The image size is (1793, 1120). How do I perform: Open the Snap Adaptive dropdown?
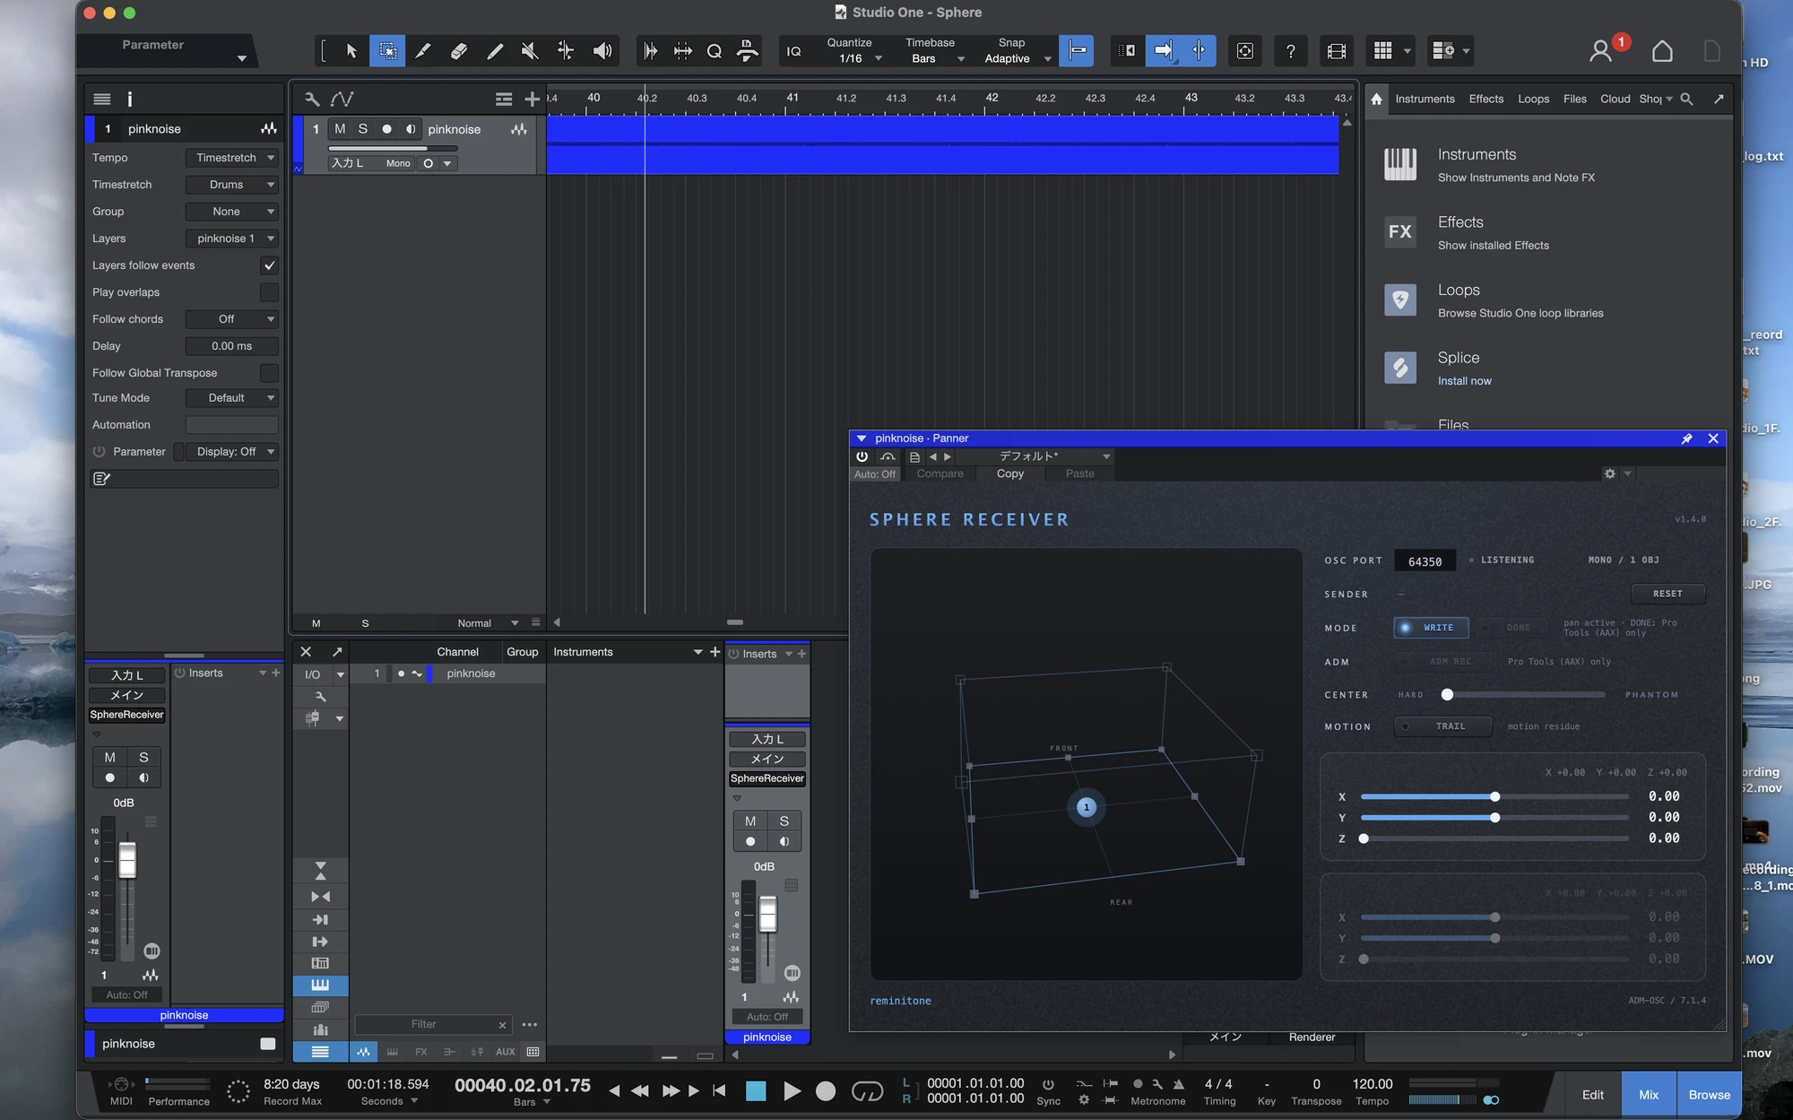tap(1016, 59)
